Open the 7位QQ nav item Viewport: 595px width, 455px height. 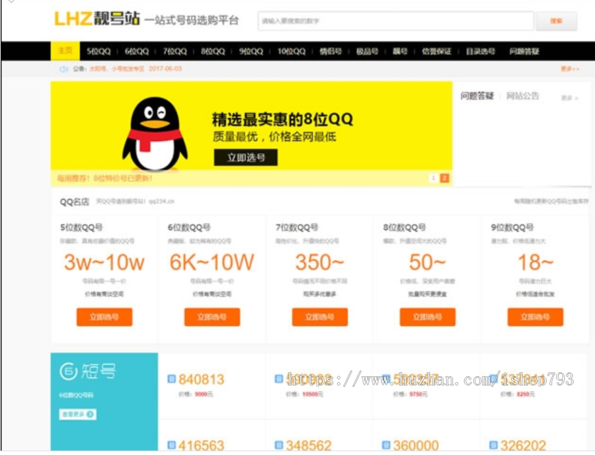pyautogui.click(x=175, y=51)
